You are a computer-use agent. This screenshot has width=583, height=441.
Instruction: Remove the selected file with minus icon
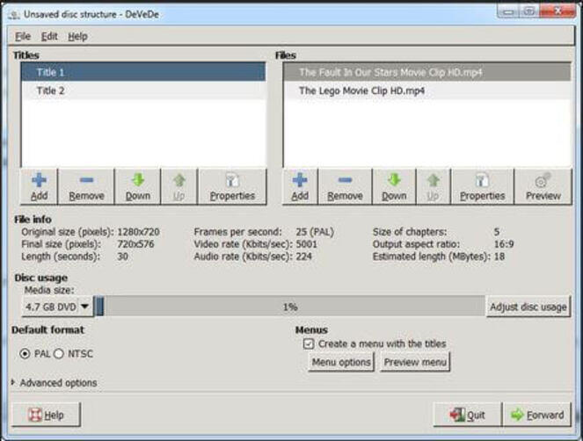[345, 186]
